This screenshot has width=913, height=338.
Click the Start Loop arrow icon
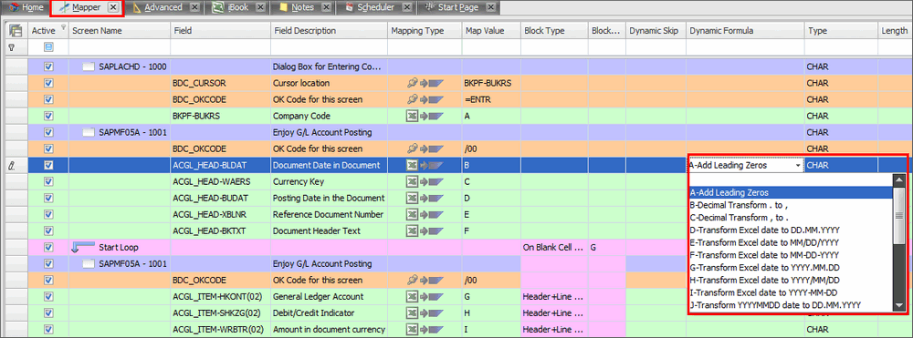click(x=83, y=248)
